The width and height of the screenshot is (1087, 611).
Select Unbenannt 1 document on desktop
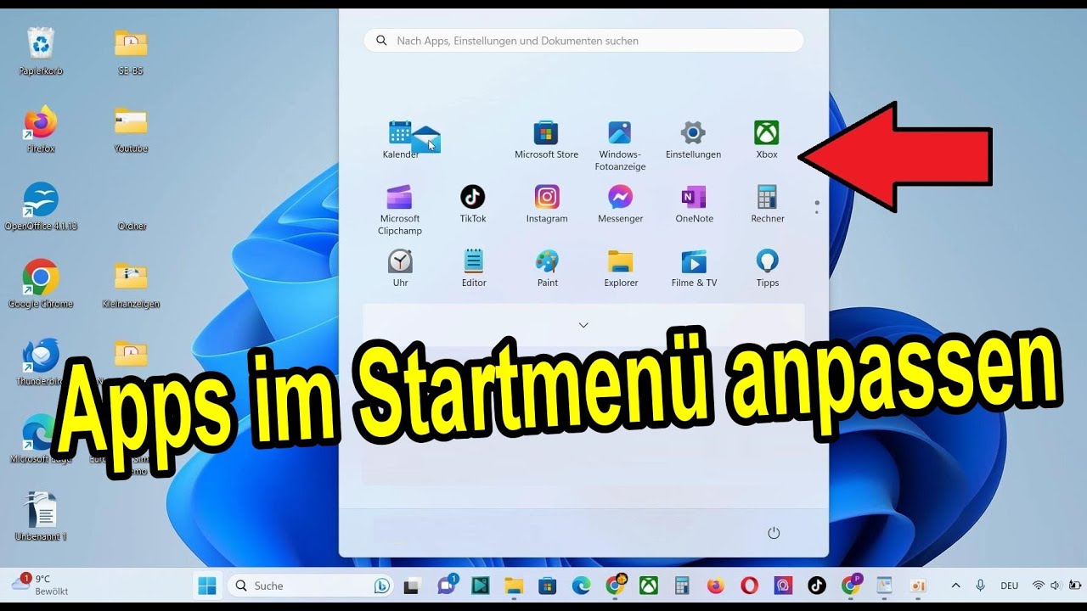point(41,516)
